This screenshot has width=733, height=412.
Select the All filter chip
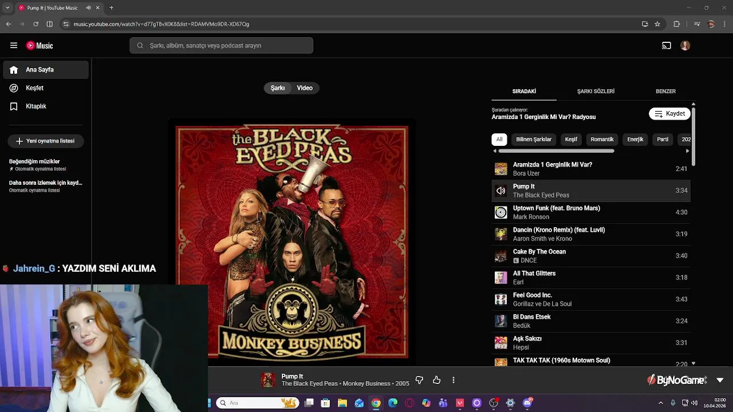point(499,139)
